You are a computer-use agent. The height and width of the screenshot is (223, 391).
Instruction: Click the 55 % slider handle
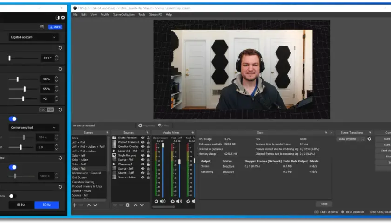24,89
